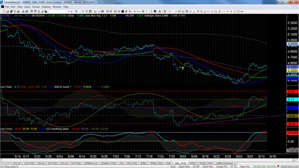Click the horizontal scrollbar left arrow
This screenshot has height=168, width=299.
coord(1,160)
